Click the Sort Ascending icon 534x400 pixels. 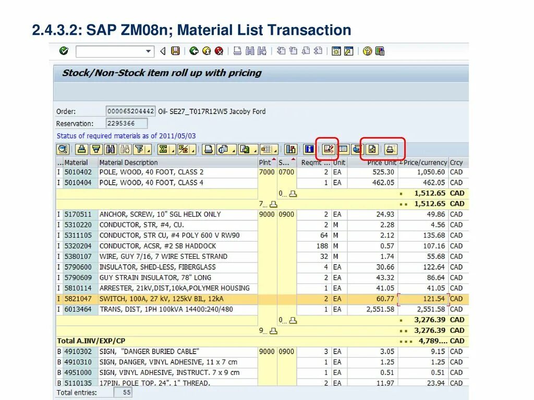click(x=81, y=149)
